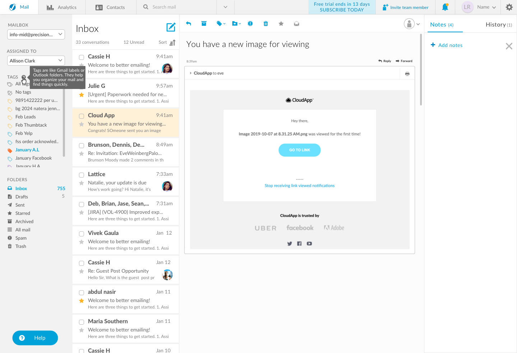Delete conversation with trash toolbar icon
Screen dimensions: 517x353
(x=266, y=24)
